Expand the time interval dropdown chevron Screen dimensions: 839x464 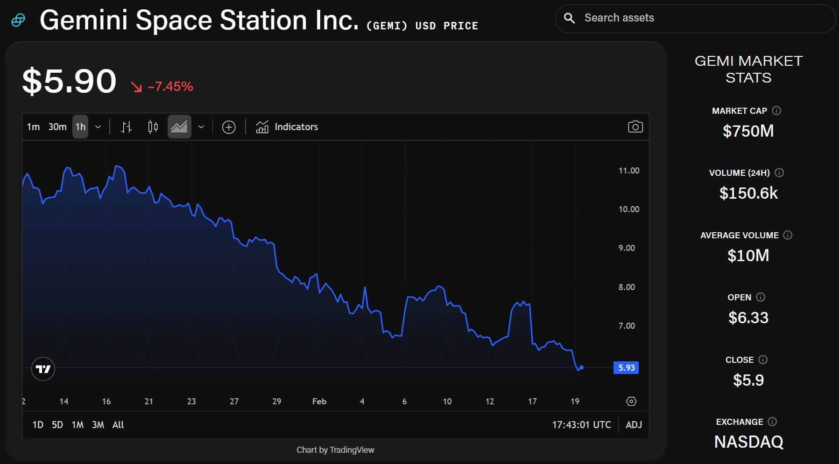(x=98, y=127)
